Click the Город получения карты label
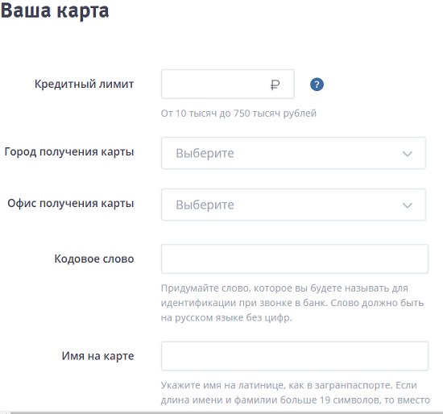The width and height of the screenshot is (443, 414). click(x=69, y=152)
